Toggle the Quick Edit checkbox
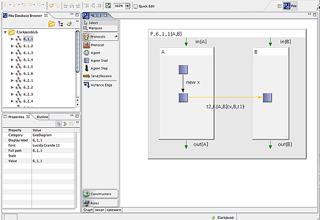This screenshot has width=320, height=220. click(x=136, y=6)
